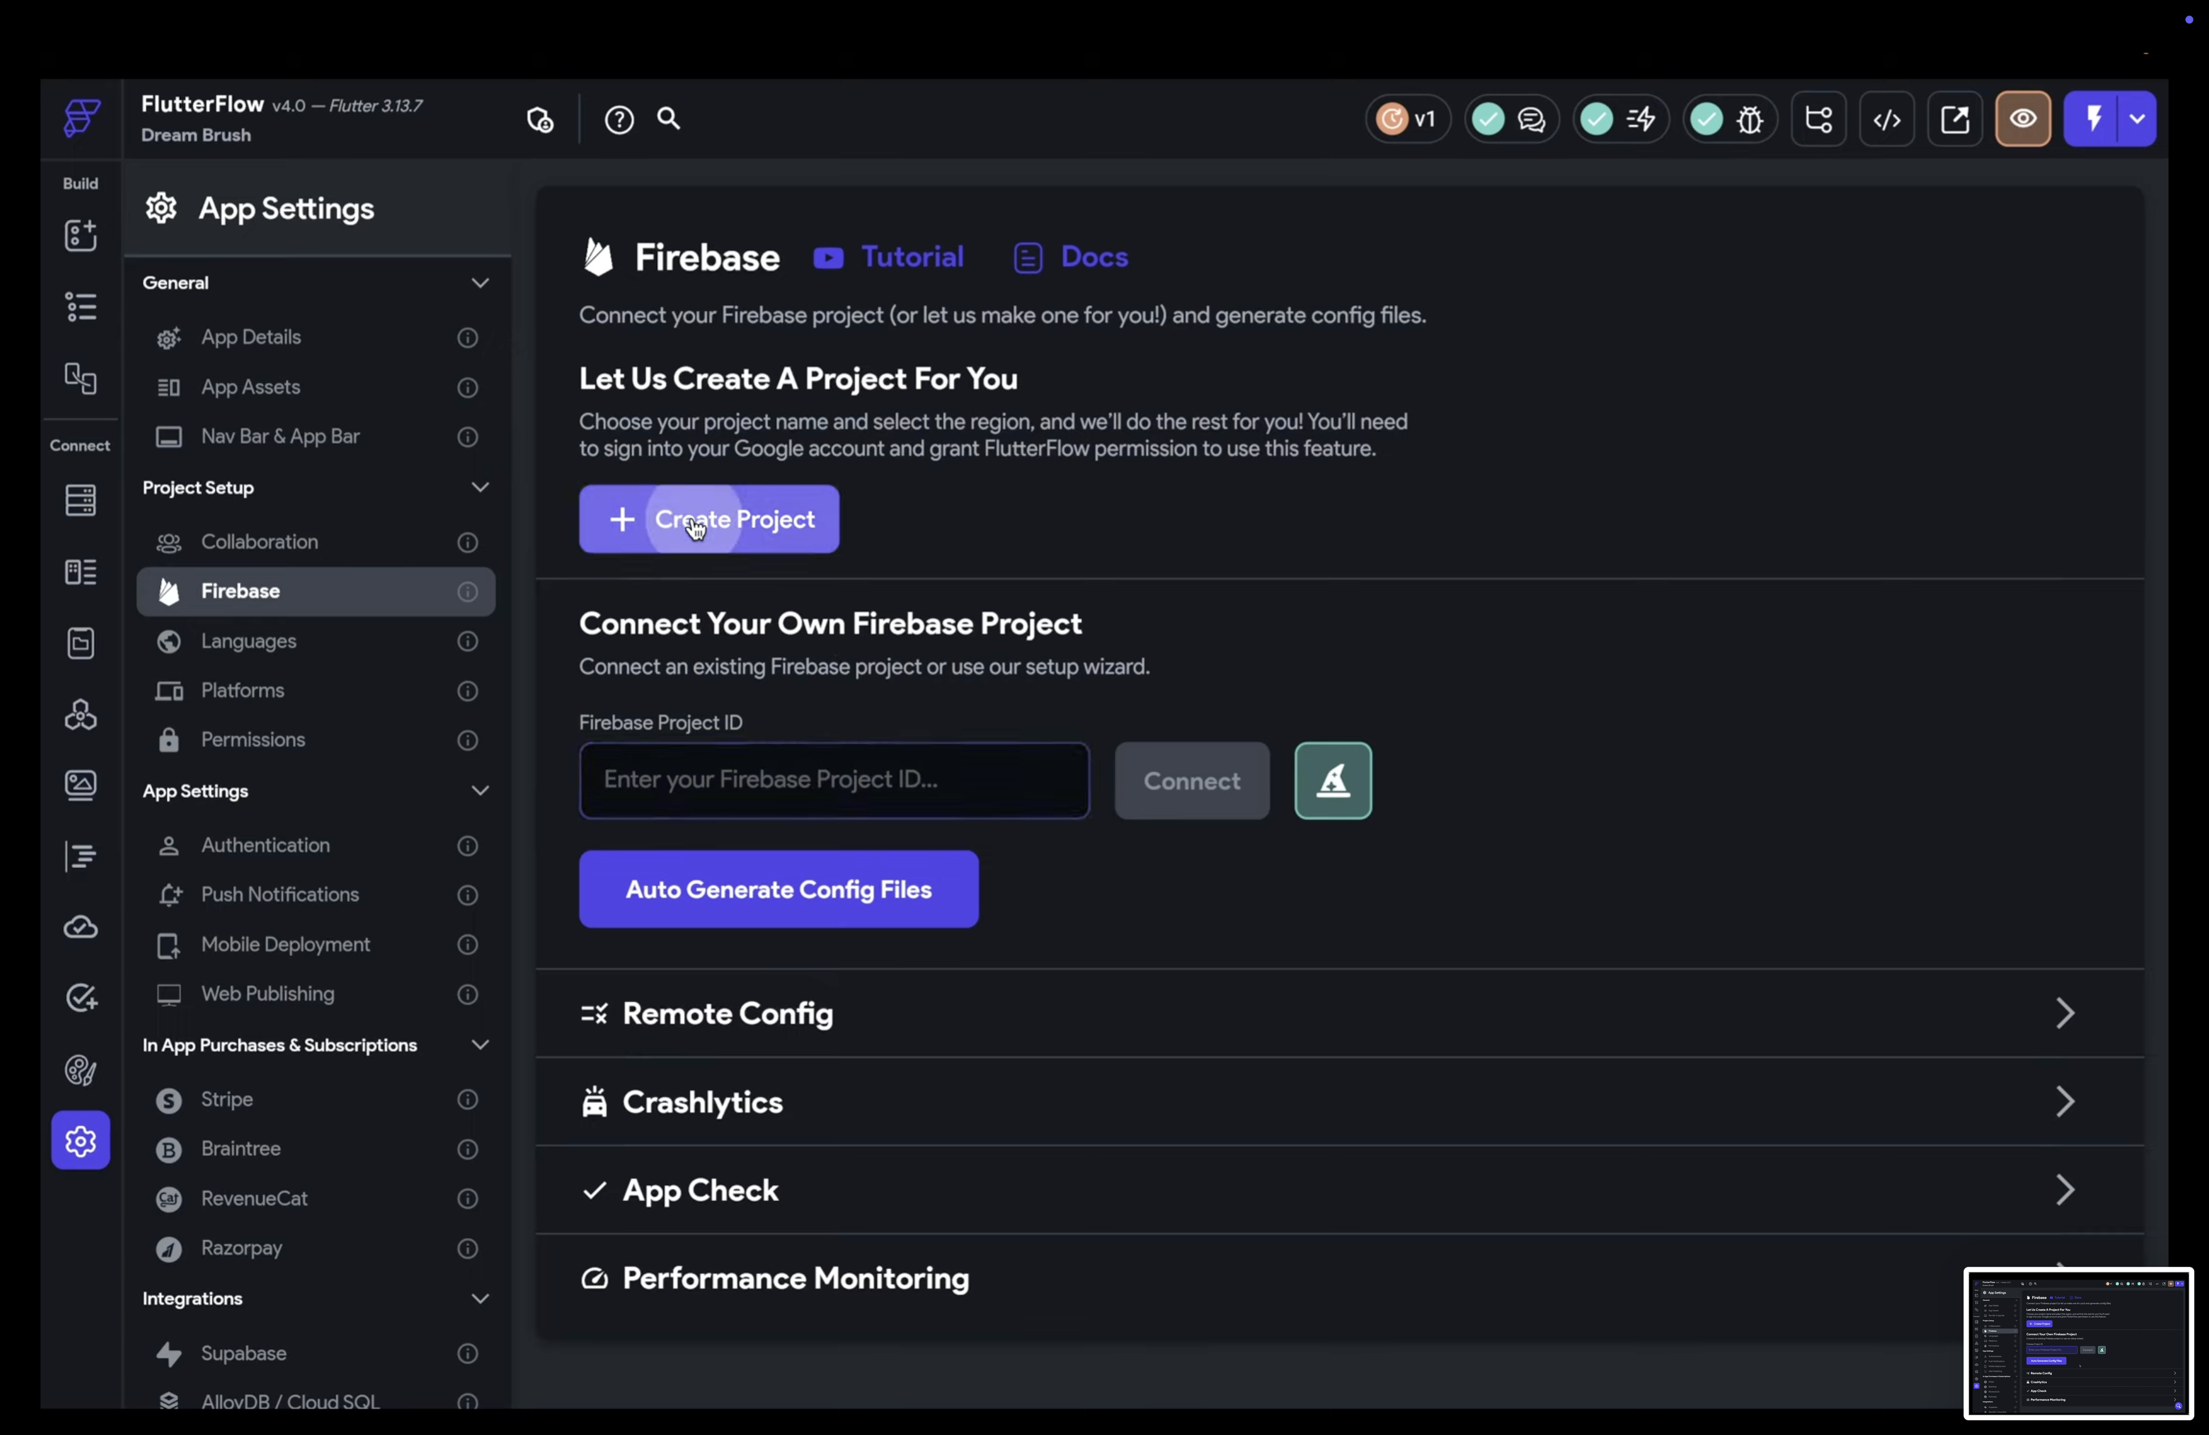Image resolution: width=2209 pixels, height=1435 pixels.
Task: Collapse the App Settings section chevron
Action: click(x=480, y=791)
